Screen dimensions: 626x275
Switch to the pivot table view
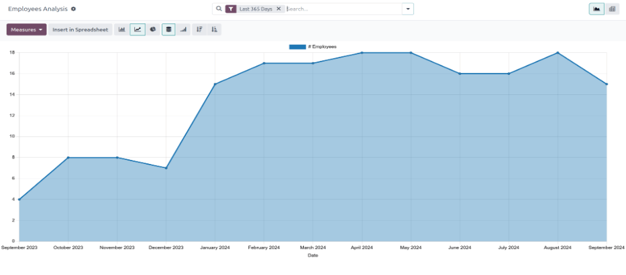(x=612, y=9)
